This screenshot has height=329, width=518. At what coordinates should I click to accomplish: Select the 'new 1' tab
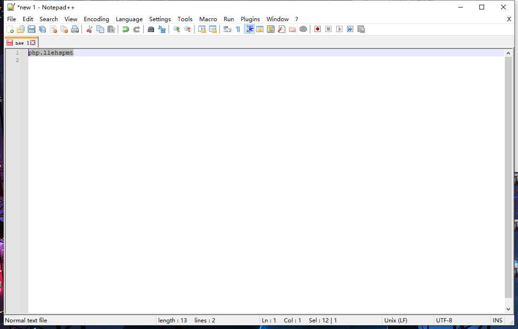point(21,42)
